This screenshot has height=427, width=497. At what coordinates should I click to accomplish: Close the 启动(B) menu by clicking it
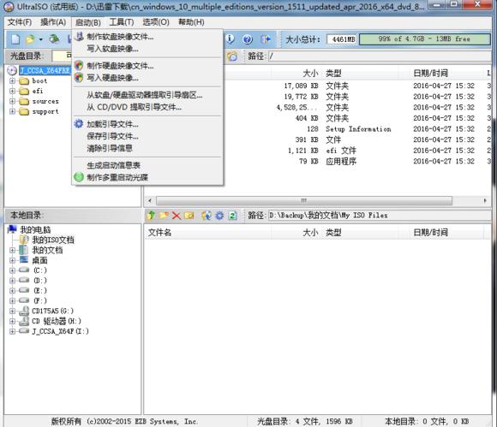[x=88, y=22]
